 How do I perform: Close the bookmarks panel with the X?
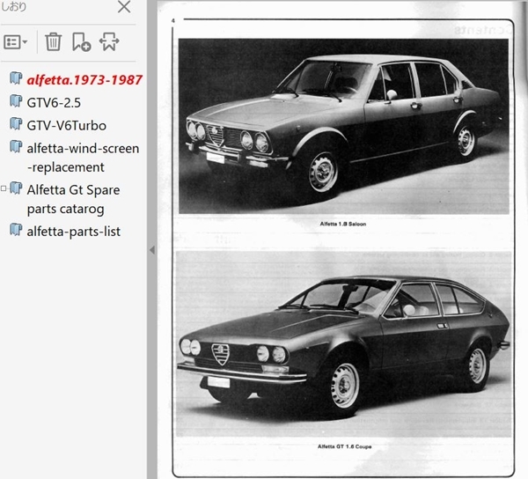pos(124,7)
